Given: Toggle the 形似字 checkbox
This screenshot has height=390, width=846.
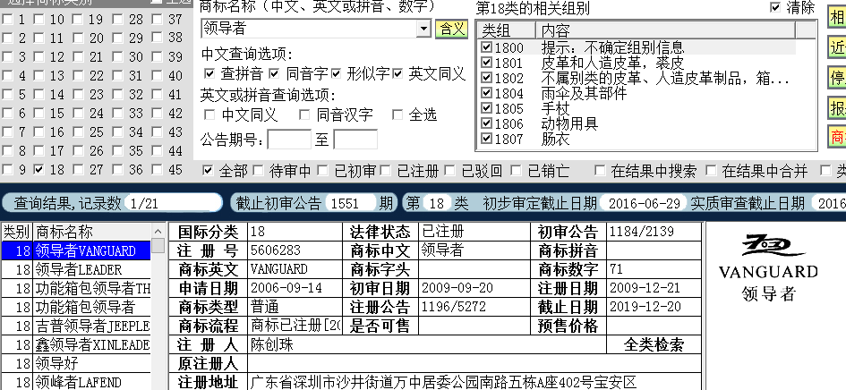Looking at the screenshot, I should click(336, 73).
